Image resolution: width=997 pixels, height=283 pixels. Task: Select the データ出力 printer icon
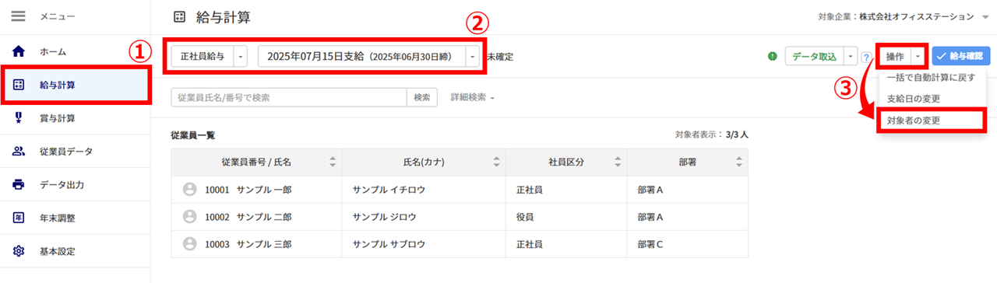click(19, 185)
